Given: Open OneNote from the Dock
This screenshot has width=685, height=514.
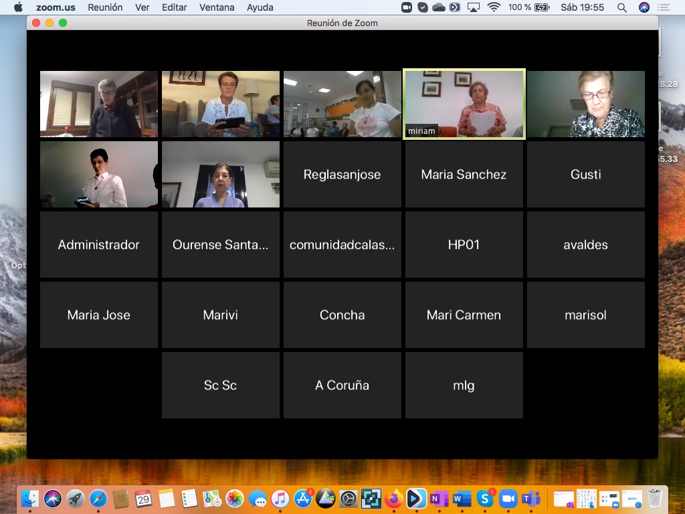Looking at the screenshot, I should point(439,499).
